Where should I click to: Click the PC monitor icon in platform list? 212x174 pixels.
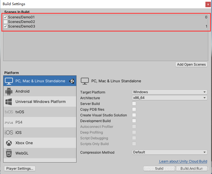tap(9, 81)
